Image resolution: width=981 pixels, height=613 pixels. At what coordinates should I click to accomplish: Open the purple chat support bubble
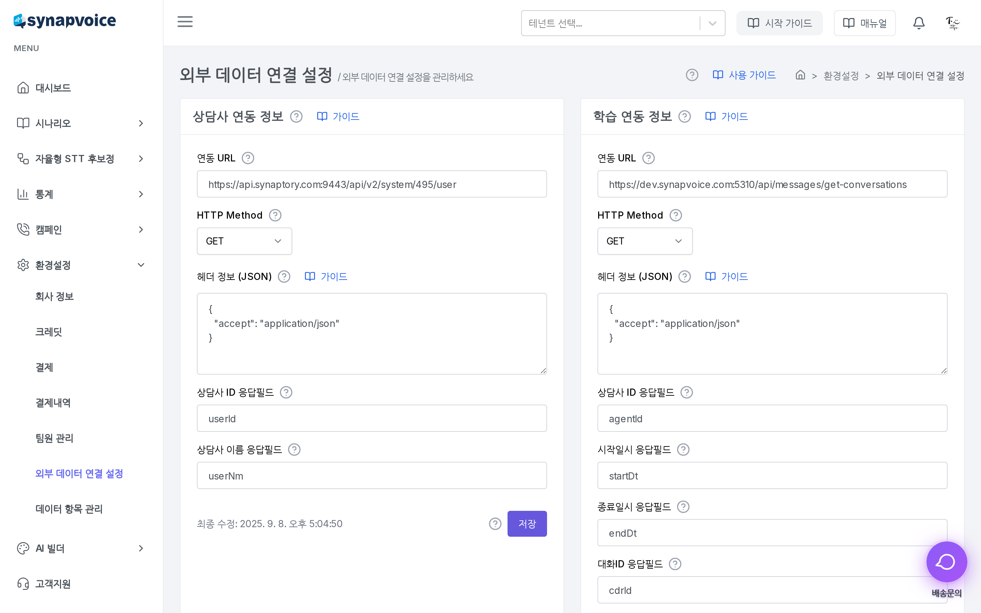[x=947, y=562]
